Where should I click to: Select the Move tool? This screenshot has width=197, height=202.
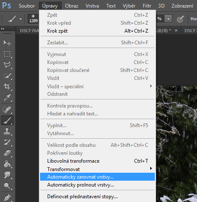coord(7,43)
